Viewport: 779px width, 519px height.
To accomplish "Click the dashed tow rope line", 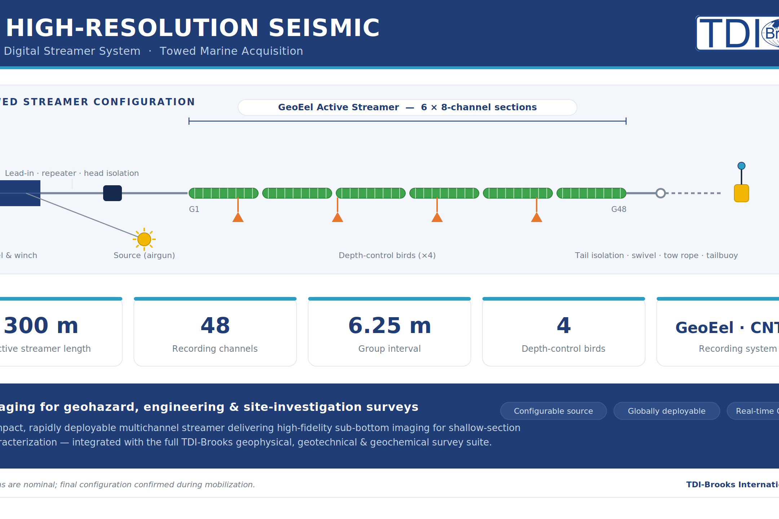I will (x=693, y=193).
